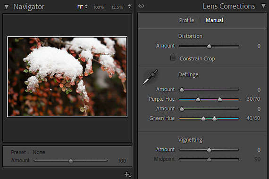This screenshot has width=269, height=179.
Task: Click the Vignetting Midpoint slider handle
Action: (209, 160)
